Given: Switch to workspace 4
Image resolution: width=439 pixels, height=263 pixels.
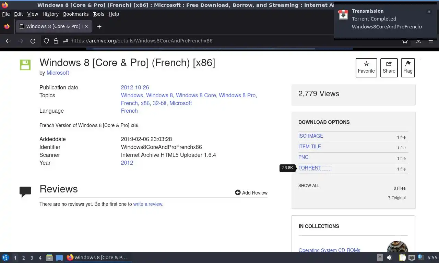Looking at the screenshot, I should pos(40,258).
